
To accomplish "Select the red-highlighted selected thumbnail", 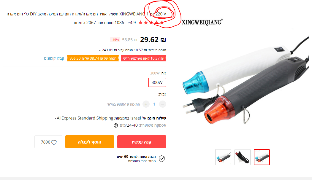I will [x=262, y=157].
